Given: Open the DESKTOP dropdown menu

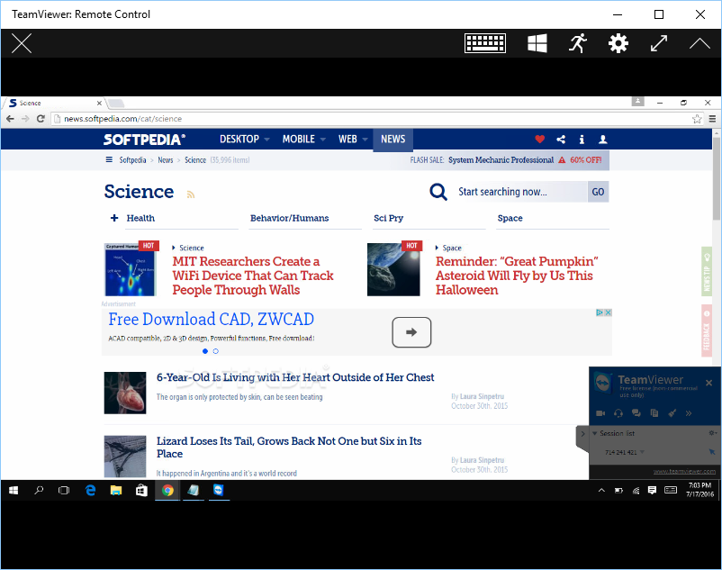Looking at the screenshot, I should pyautogui.click(x=245, y=139).
